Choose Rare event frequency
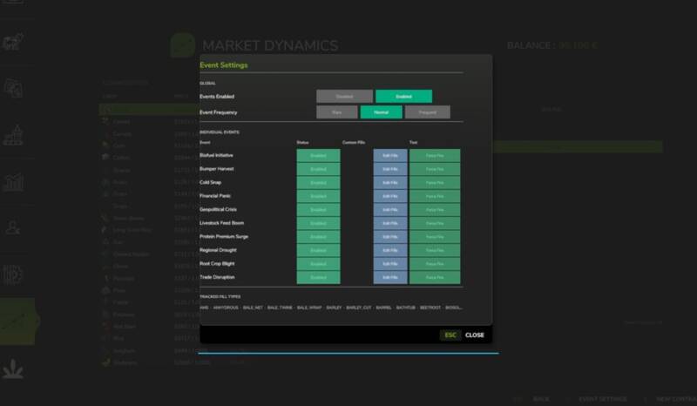Viewport: 697px width, 406px height. (337, 112)
